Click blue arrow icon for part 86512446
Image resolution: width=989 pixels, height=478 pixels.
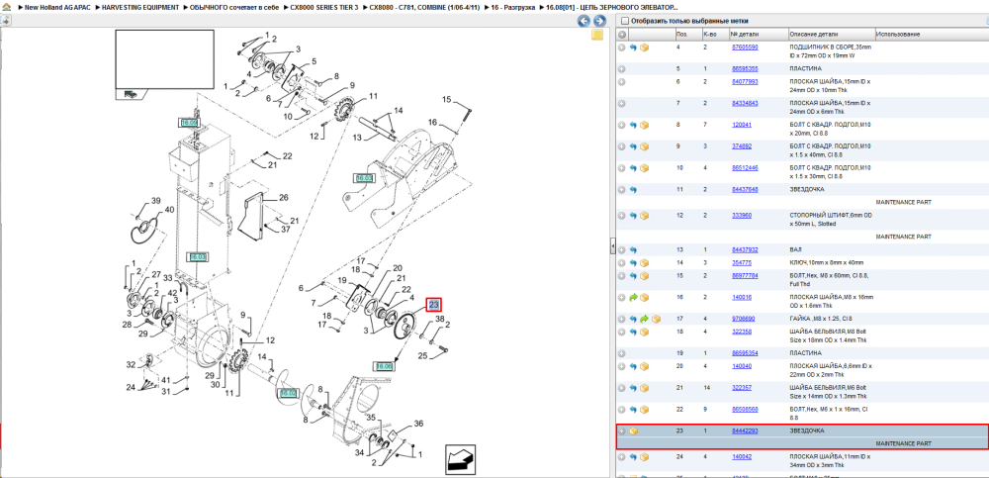[x=633, y=168]
